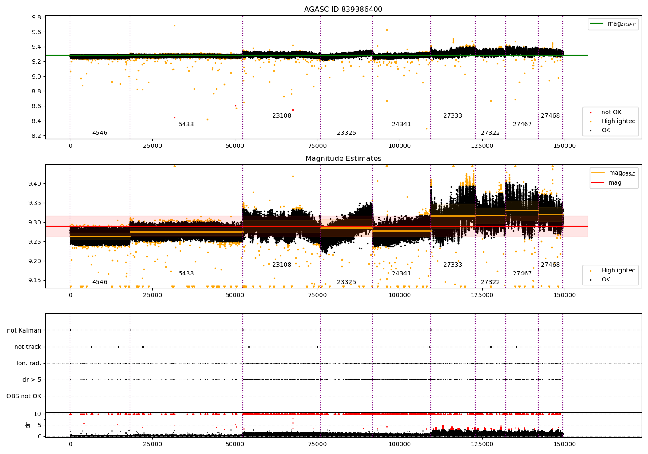Click OBSID label 27468 in the top plot
The image size is (648, 454).
click(550, 116)
